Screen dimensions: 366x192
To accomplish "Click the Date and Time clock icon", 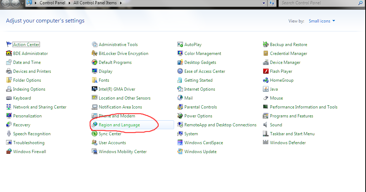I will (9, 62).
